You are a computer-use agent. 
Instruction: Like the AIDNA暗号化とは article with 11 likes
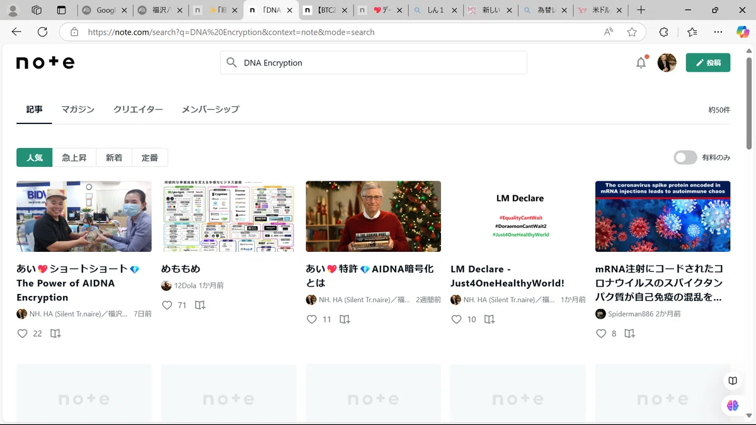pos(312,320)
